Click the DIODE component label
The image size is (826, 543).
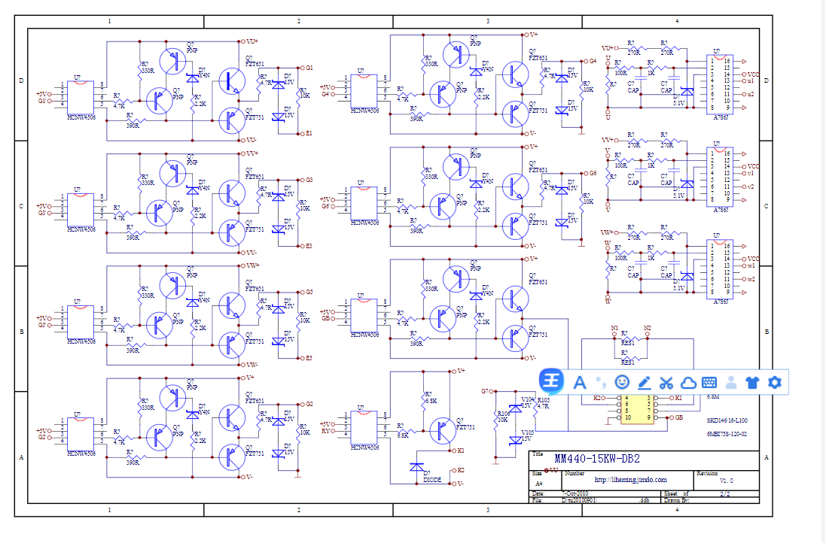coord(432,479)
